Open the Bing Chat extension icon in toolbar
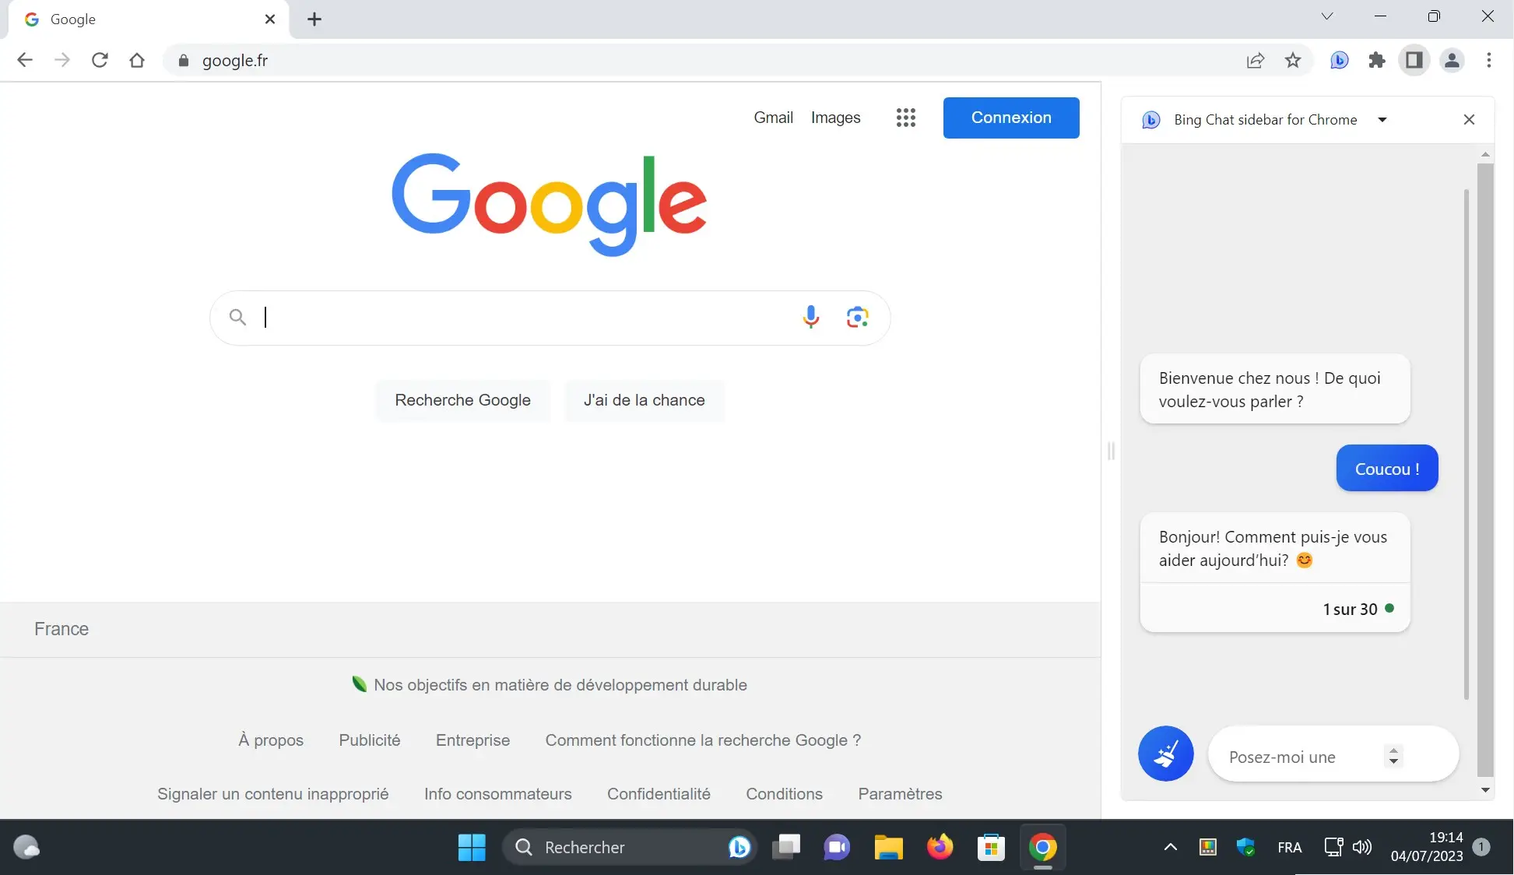 click(x=1340, y=60)
